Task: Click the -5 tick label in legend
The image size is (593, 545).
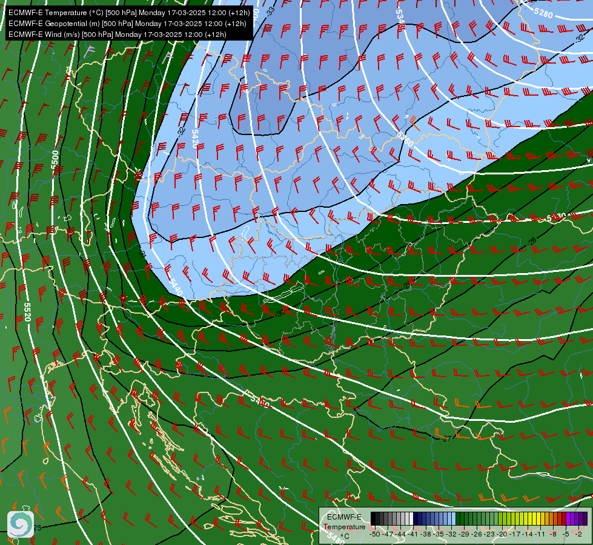Action: [x=566, y=534]
